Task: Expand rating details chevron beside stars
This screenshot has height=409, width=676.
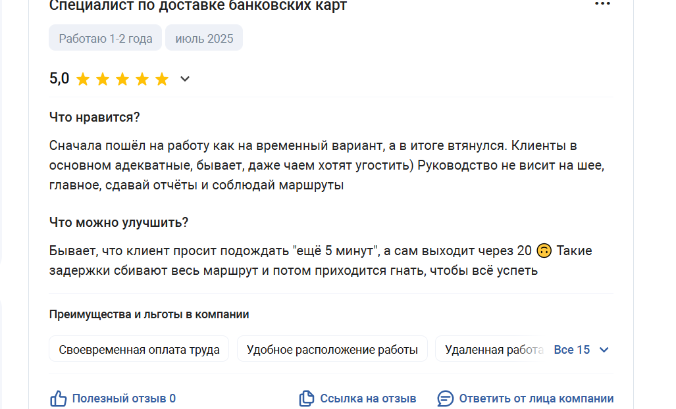Action: [185, 79]
